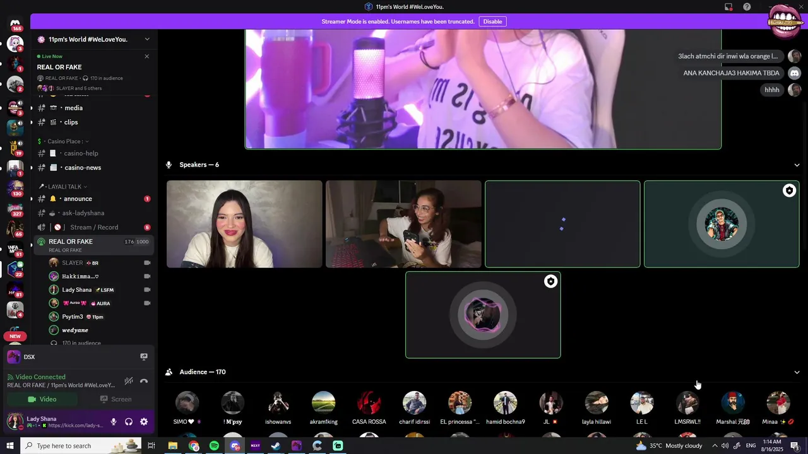Open layla hillawi audience member avatar
This screenshot has height=454, width=808.
click(x=596, y=403)
